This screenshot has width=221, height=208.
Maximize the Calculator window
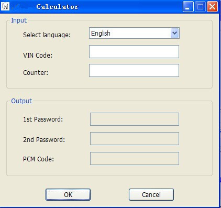point(200,7)
